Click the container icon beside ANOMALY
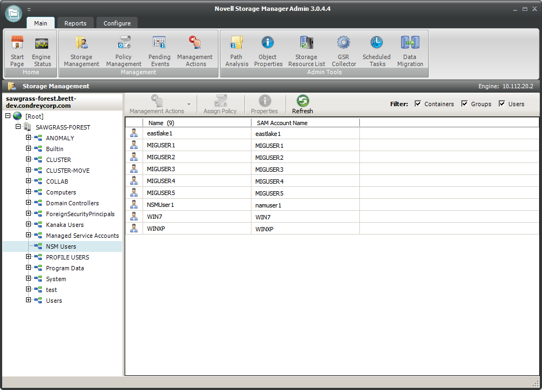Viewport: 542px width, 390px height. click(38, 138)
